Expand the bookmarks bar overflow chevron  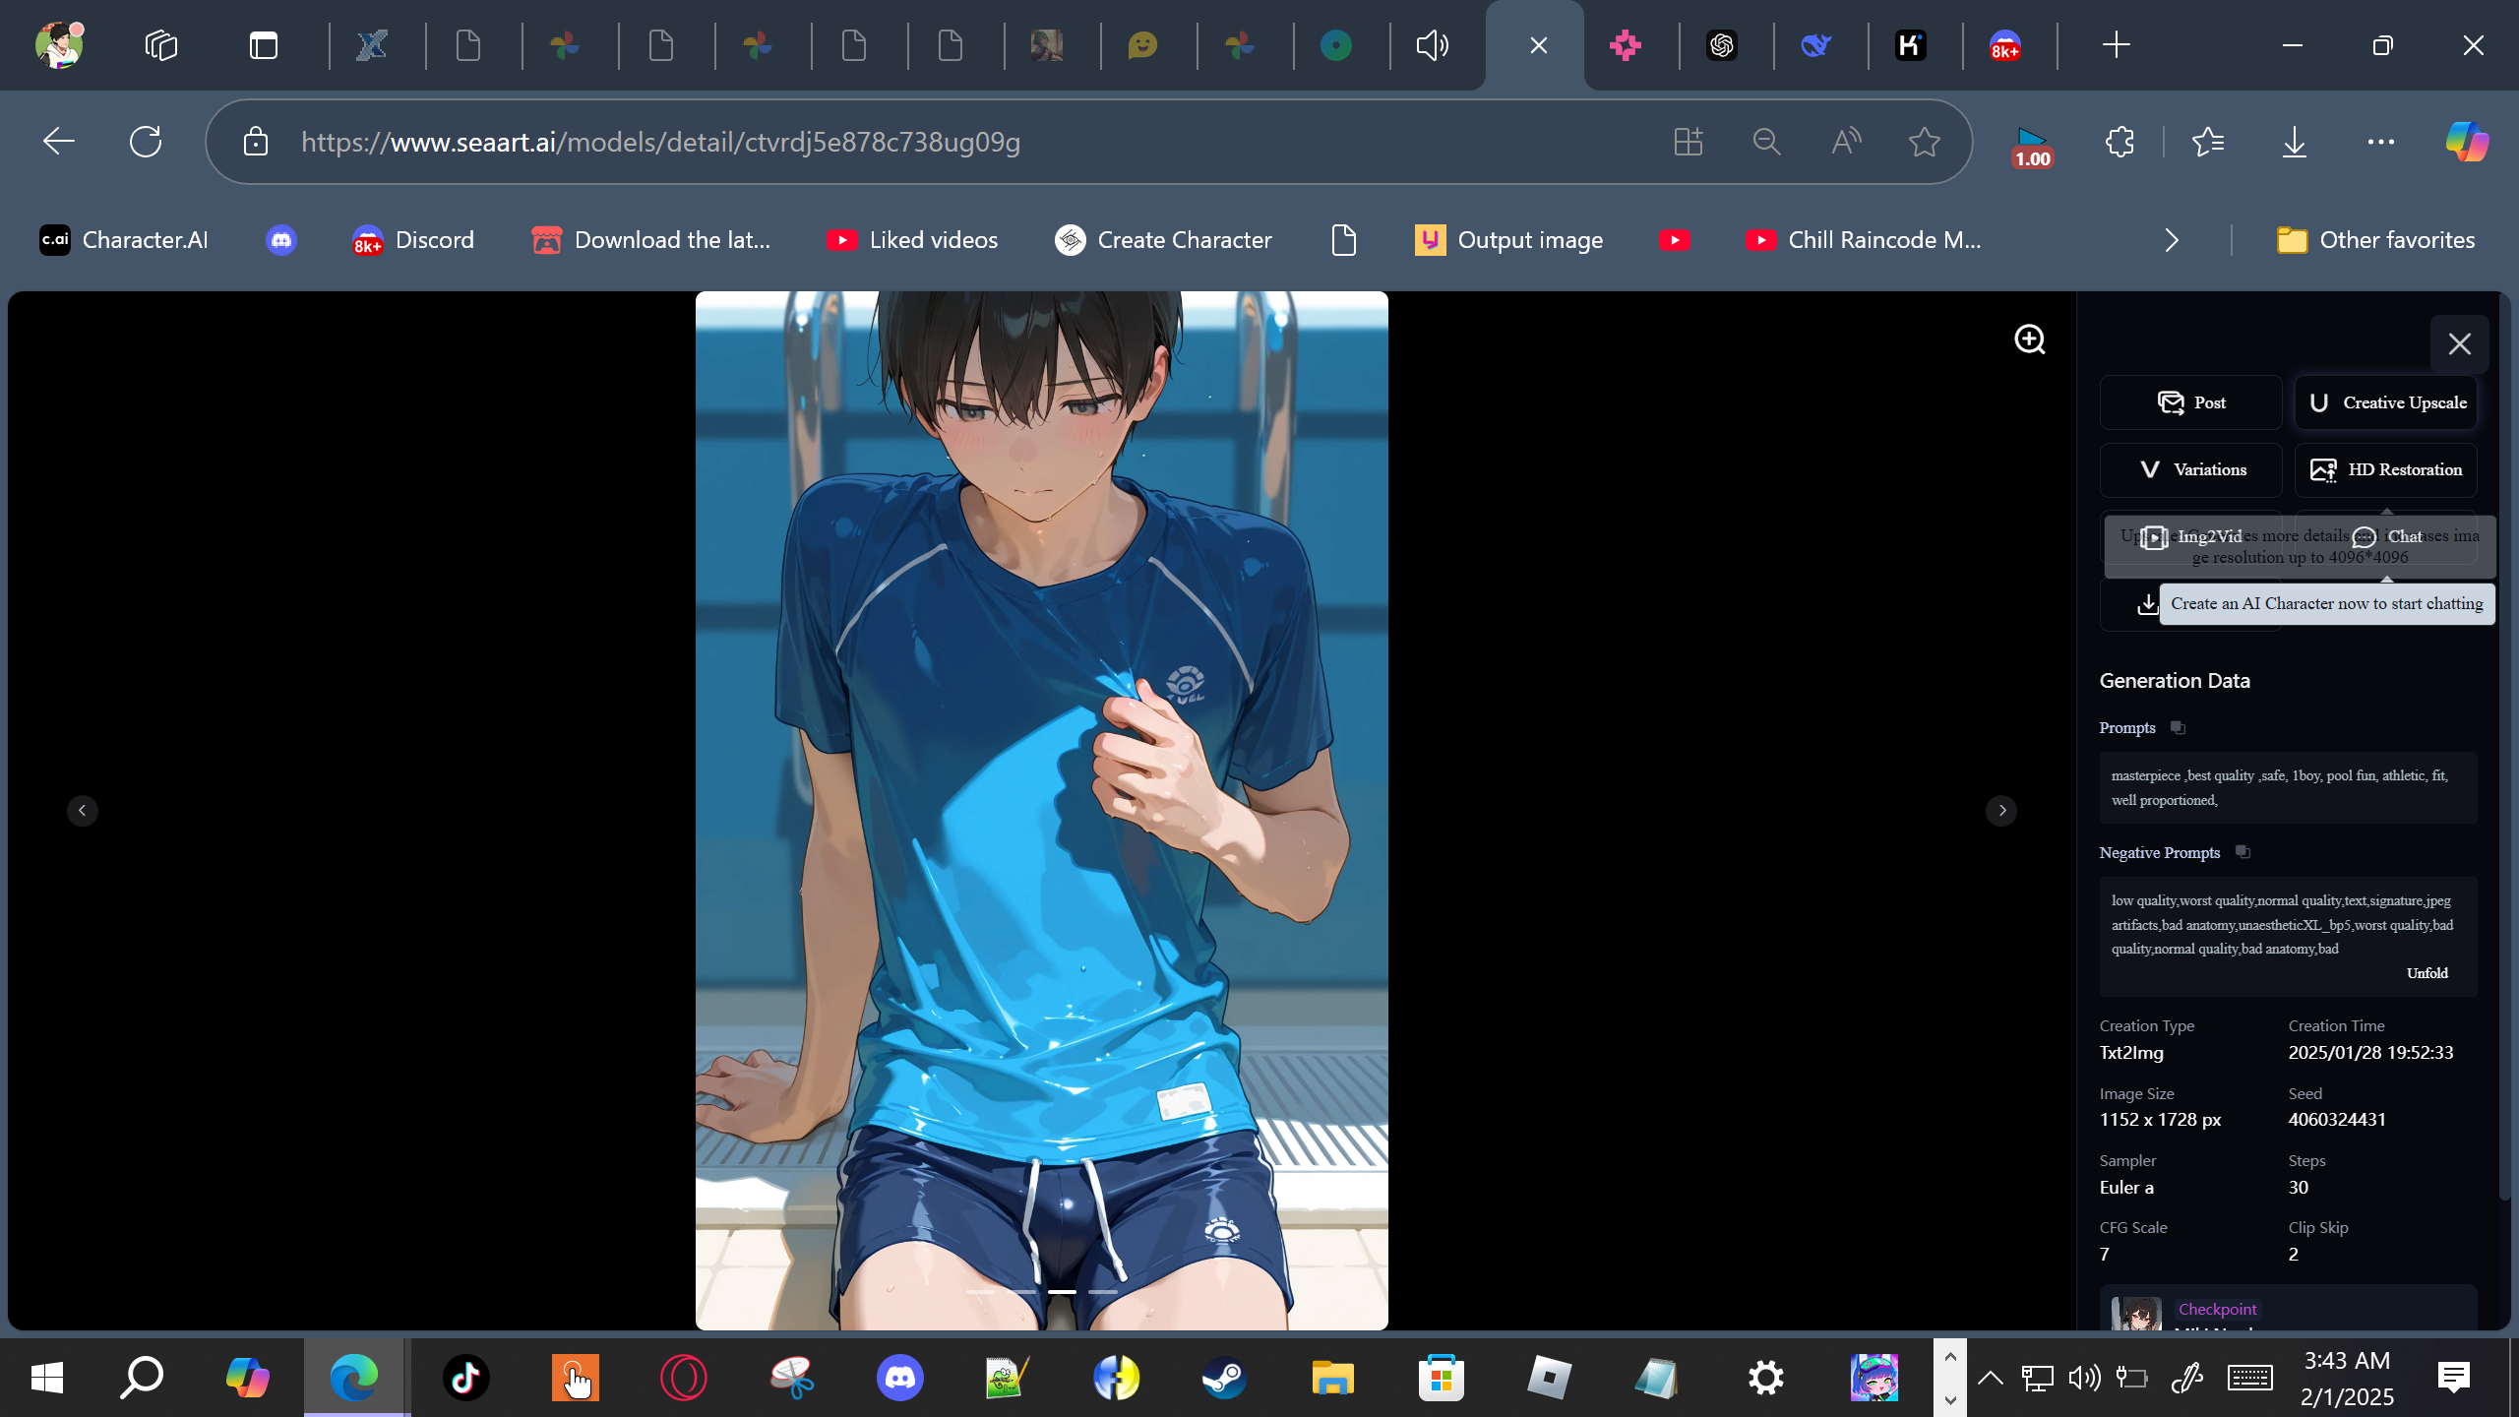[2172, 240]
